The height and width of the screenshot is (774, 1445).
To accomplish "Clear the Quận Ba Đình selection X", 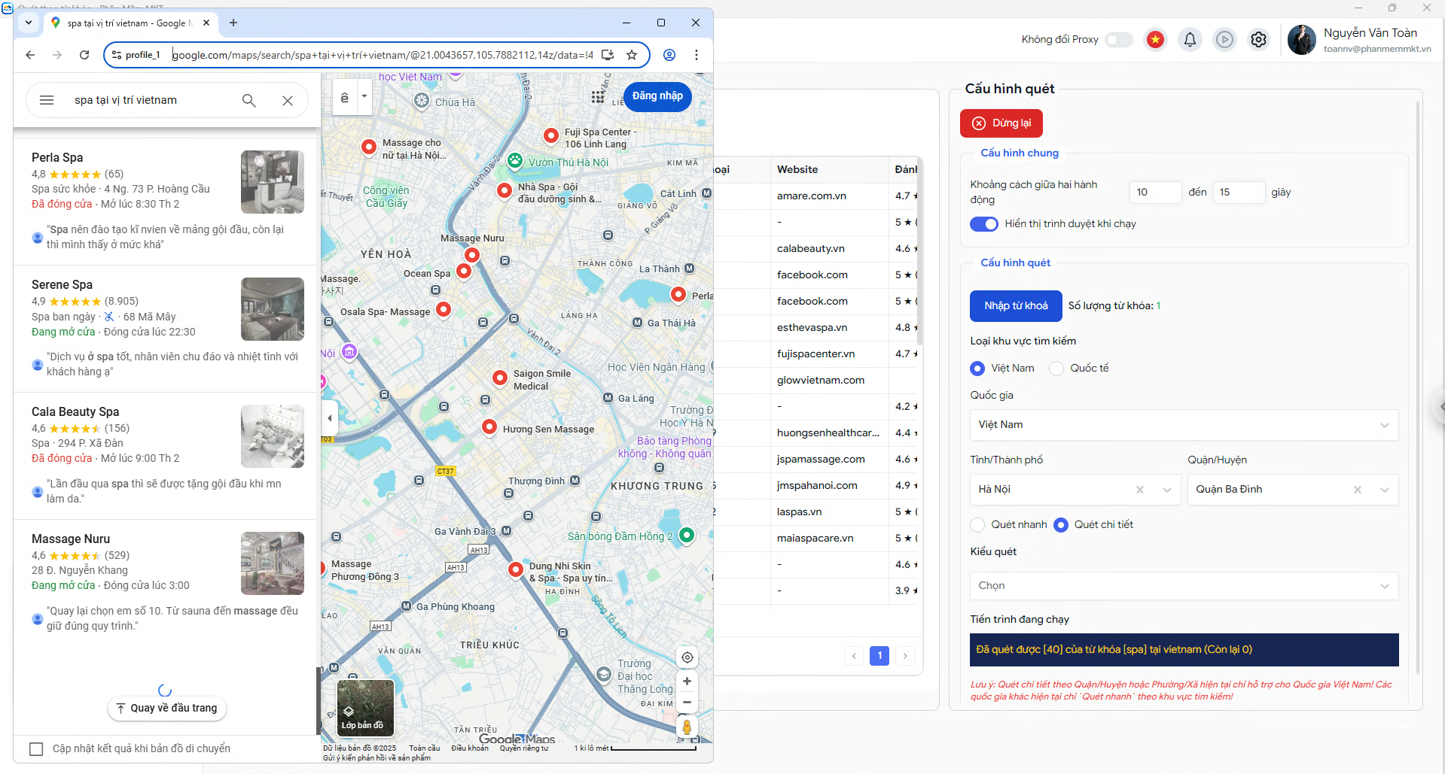I will (1358, 490).
